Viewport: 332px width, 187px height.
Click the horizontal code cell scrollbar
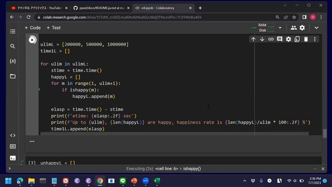[x=174, y=133]
